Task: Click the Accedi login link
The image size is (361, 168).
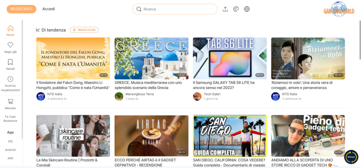Action: tap(49, 9)
